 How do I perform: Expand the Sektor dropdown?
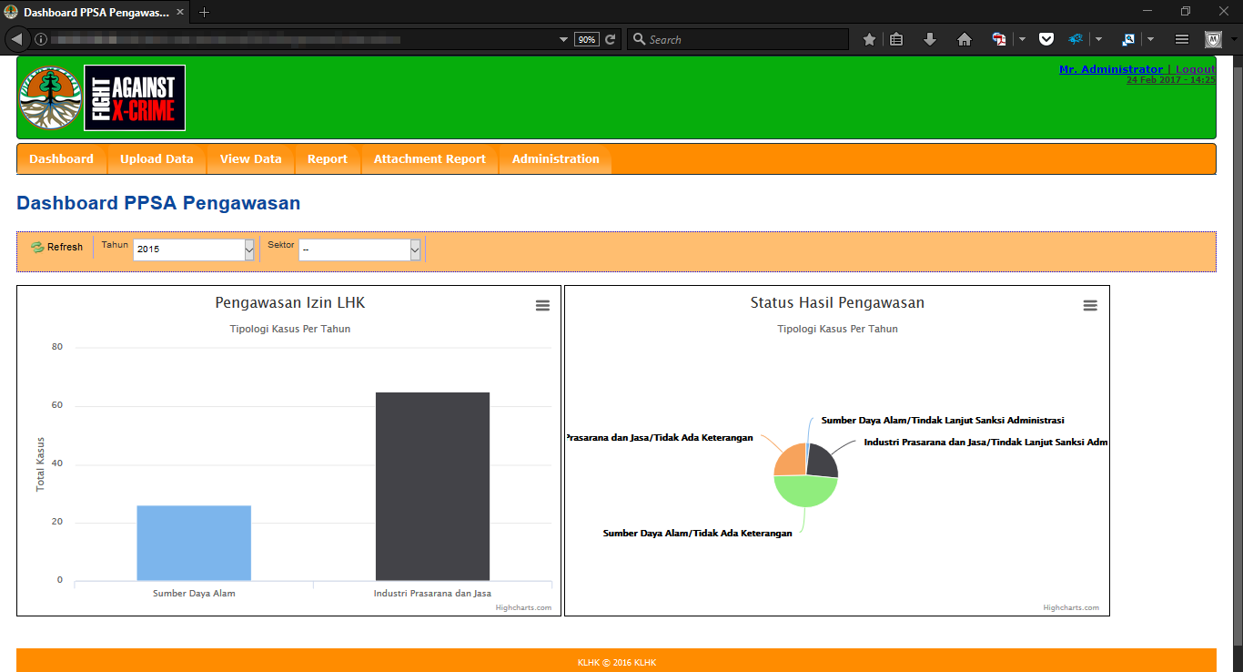(415, 249)
